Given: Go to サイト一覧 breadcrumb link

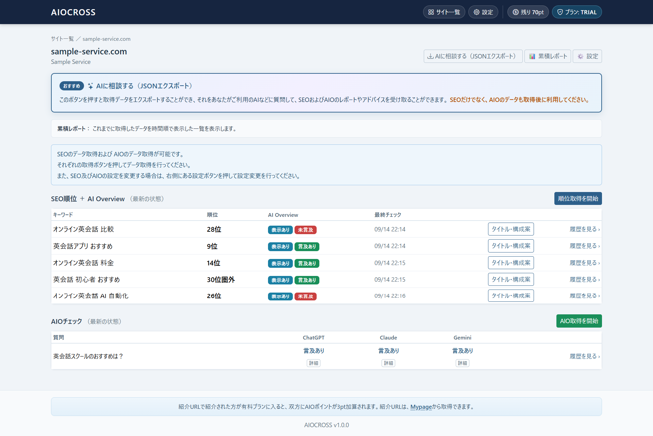Looking at the screenshot, I should click(62, 39).
